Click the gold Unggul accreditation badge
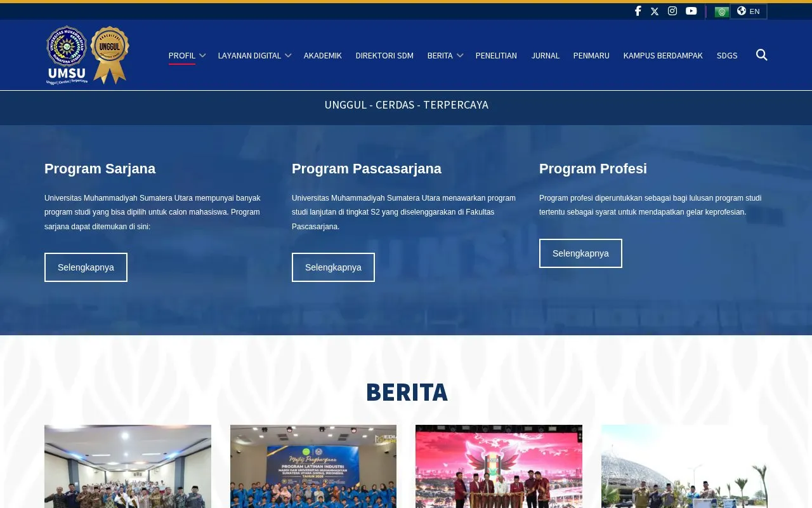This screenshot has height=508, width=812. click(x=110, y=55)
